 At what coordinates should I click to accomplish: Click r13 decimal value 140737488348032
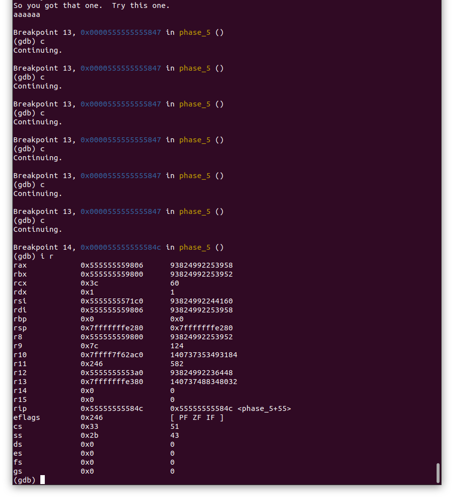tap(204, 381)
